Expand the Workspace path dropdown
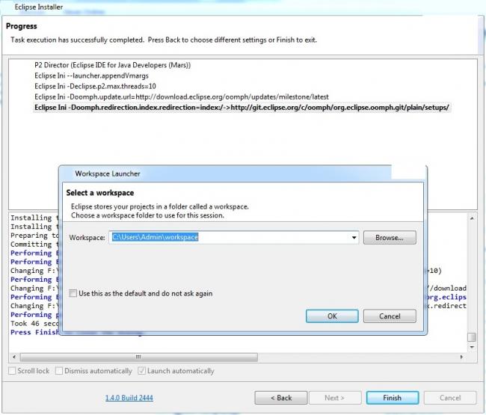This screenshot has height=415, width=486. point(354,238)
